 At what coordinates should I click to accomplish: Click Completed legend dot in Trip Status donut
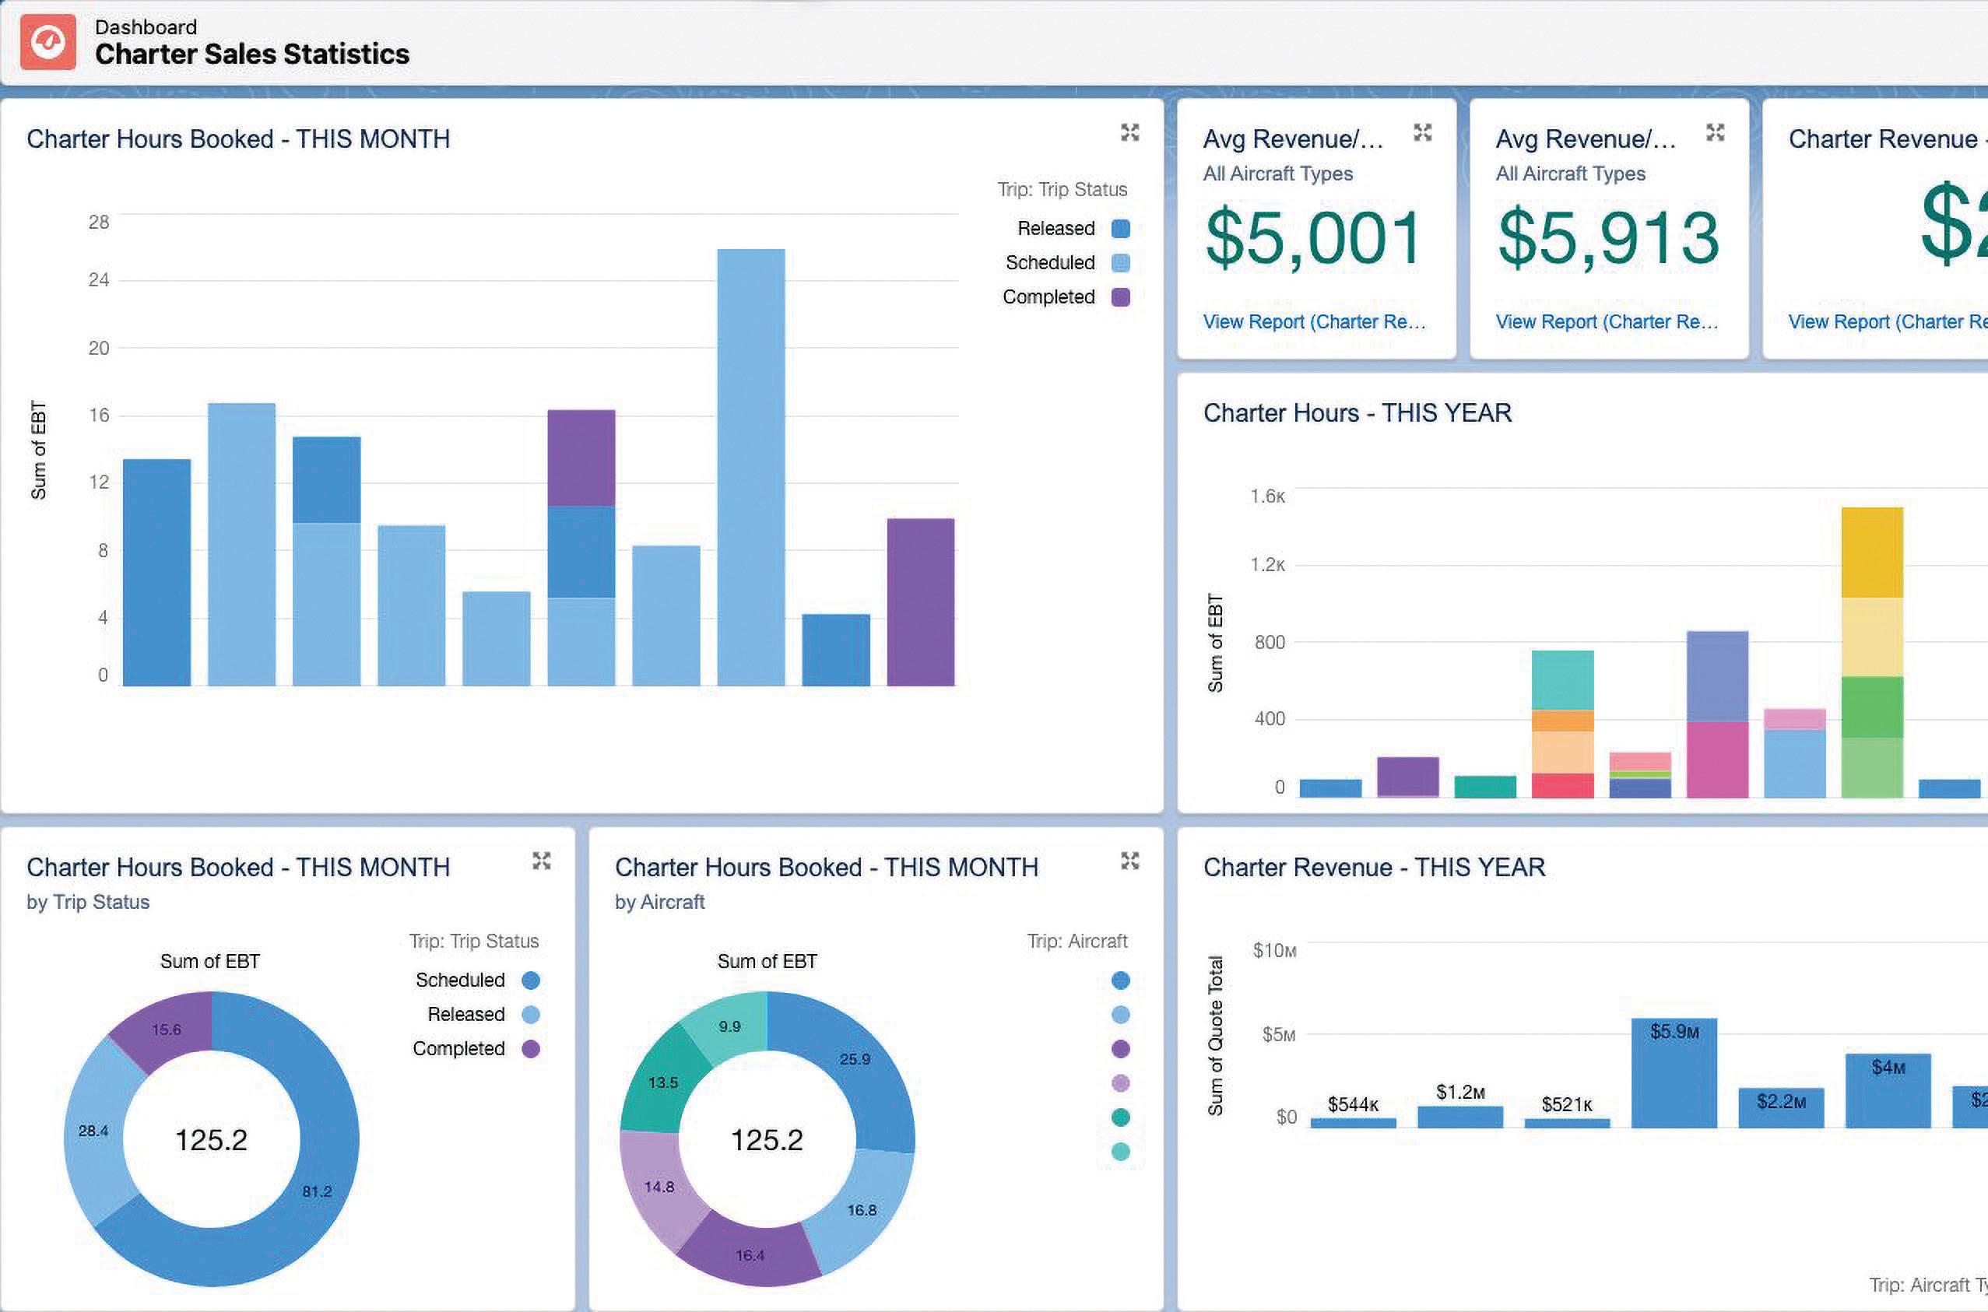tap(530, 1048)
